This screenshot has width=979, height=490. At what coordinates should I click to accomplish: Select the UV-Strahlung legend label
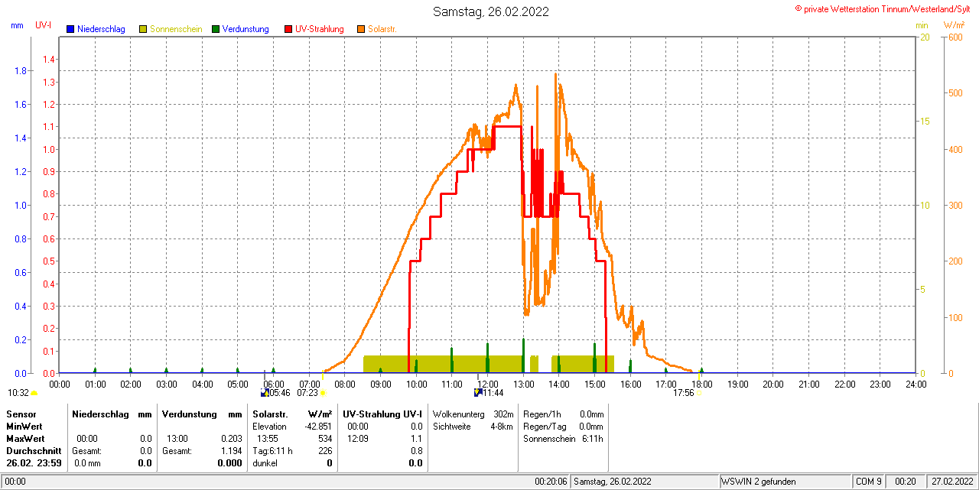[x=320, y=29]
